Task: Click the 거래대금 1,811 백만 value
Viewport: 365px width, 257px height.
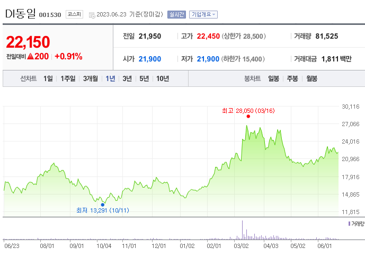Action: (336, 59)
